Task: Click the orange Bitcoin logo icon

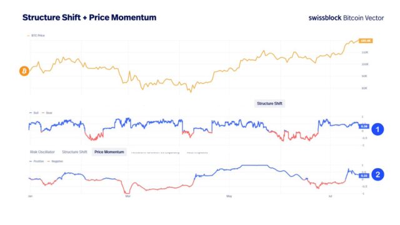Action: coord(24,71)
